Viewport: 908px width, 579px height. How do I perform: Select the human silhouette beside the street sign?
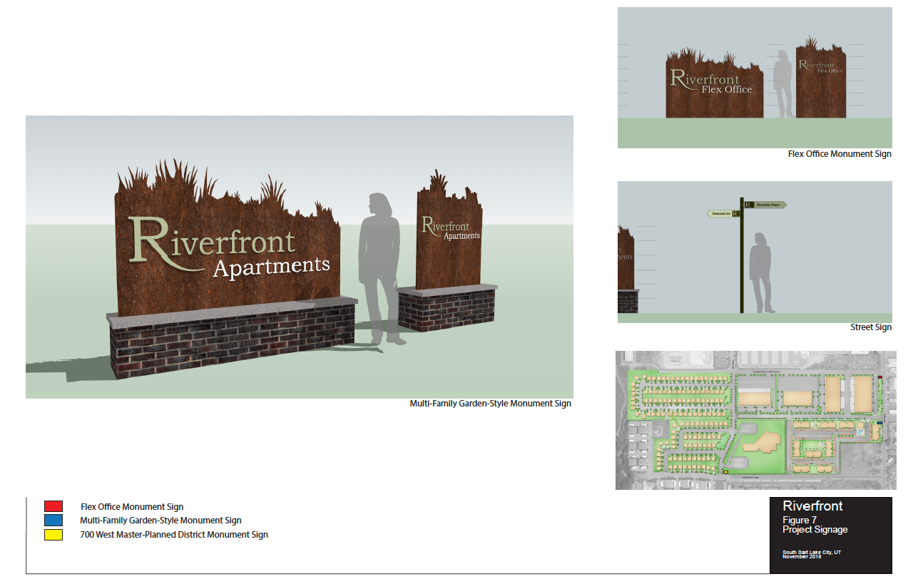(763, 271)
